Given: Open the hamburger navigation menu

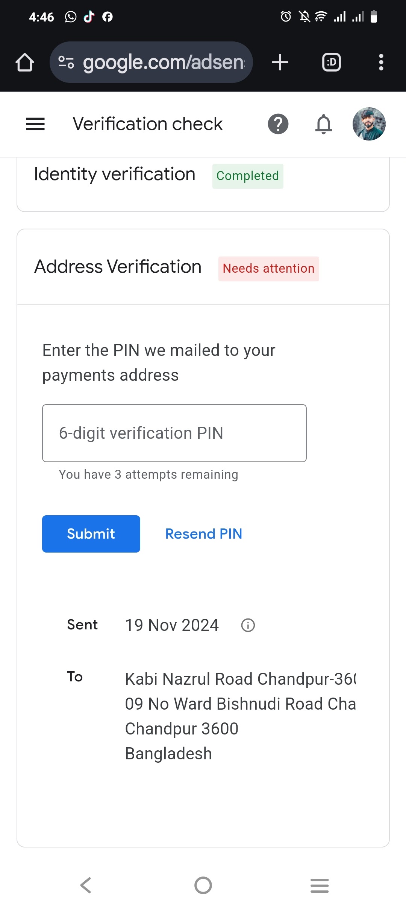Looking at the screenshot, I should (x=35, y=124).
